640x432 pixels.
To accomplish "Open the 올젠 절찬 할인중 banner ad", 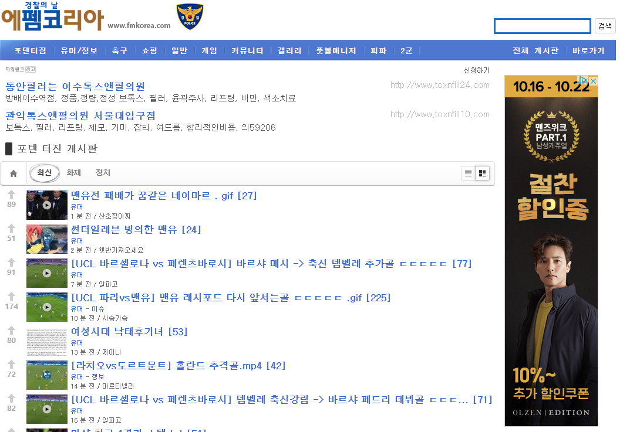I will (x=551, y=251).
